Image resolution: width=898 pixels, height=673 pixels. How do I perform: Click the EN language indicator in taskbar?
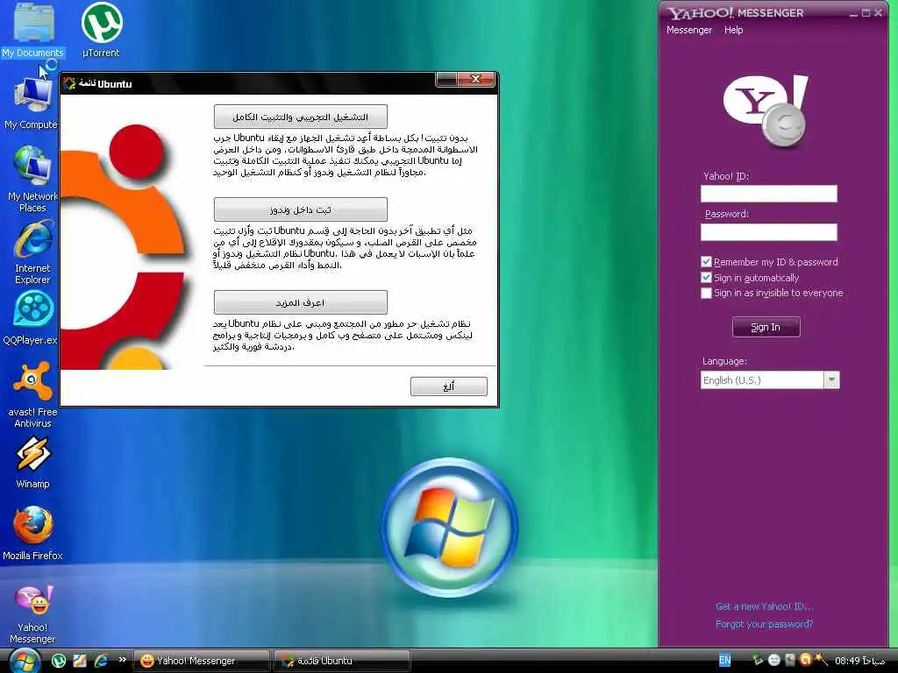[724, 661]
